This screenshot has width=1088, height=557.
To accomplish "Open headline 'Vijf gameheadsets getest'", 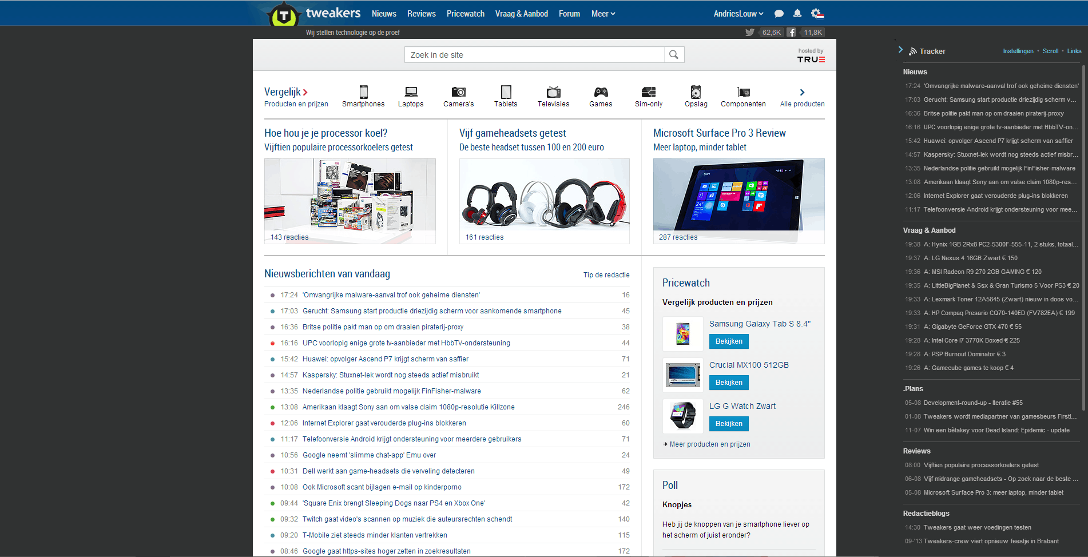I will pos(513,133).
